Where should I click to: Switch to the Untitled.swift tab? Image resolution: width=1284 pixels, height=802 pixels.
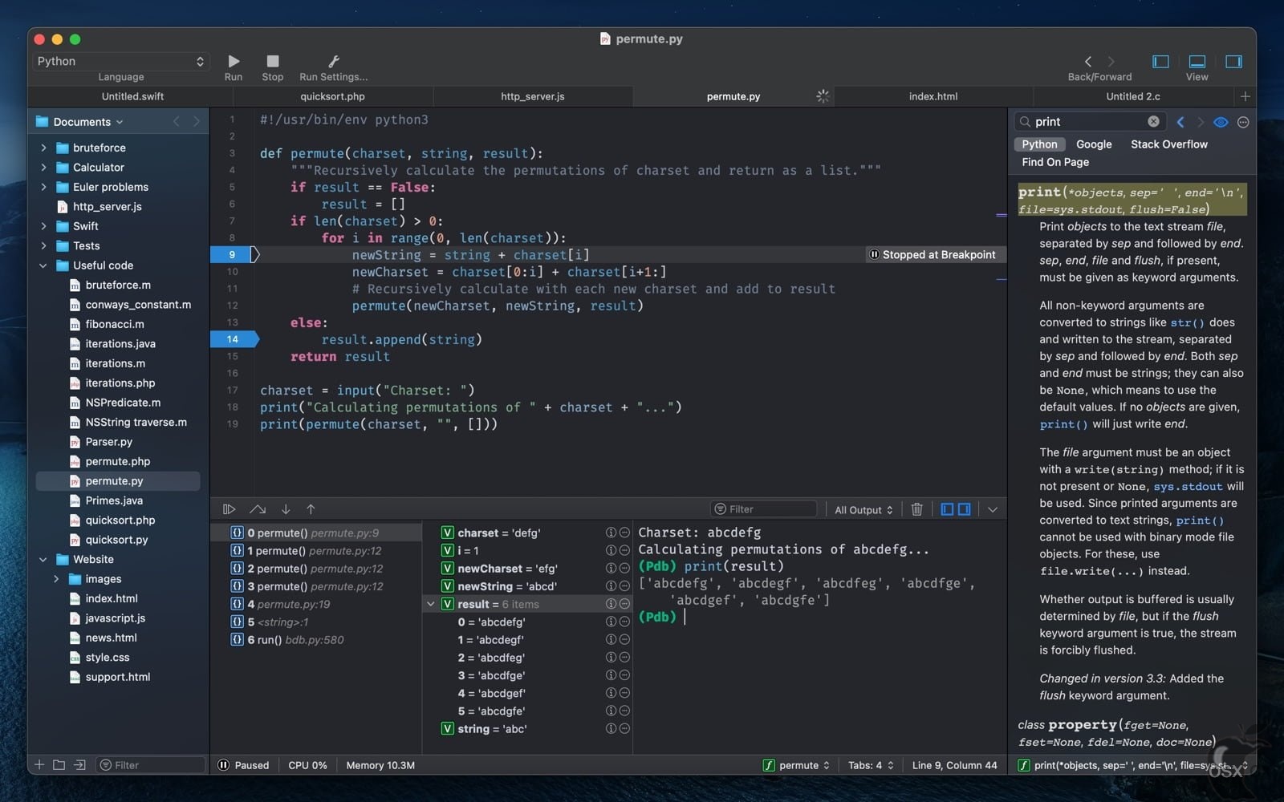[x=132, y=96]
